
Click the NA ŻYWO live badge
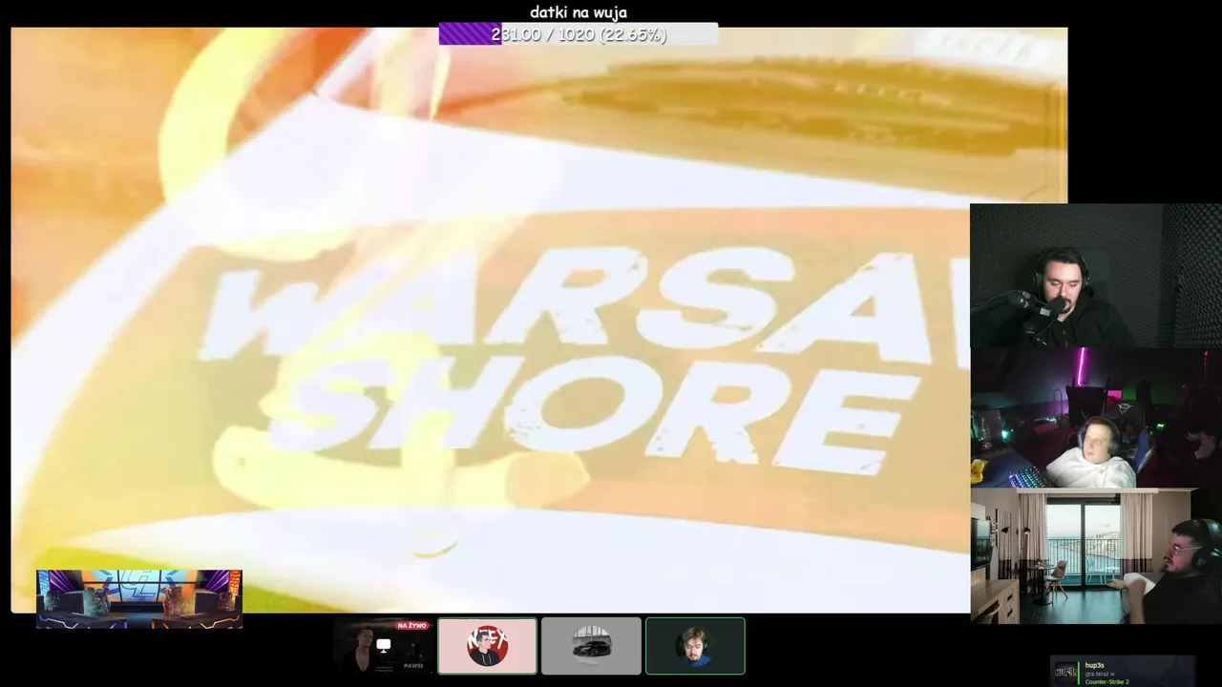tap(411, 625)
